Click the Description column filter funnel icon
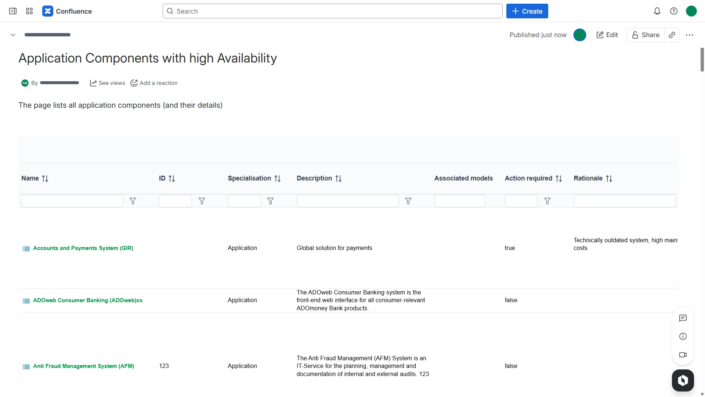 [408, 201]
